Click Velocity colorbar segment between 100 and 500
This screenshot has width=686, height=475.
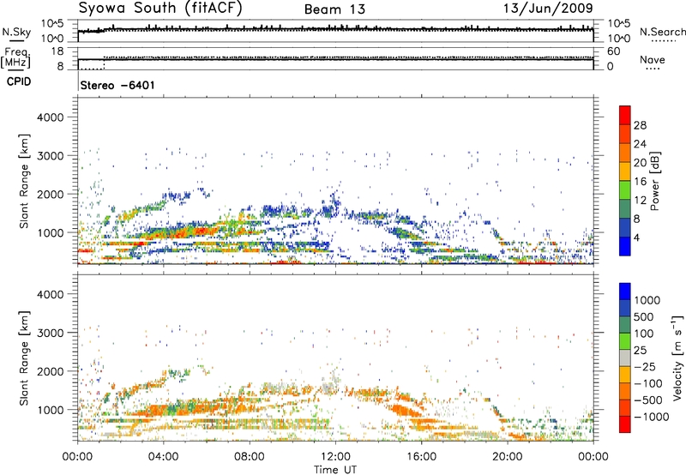point(625,325)
